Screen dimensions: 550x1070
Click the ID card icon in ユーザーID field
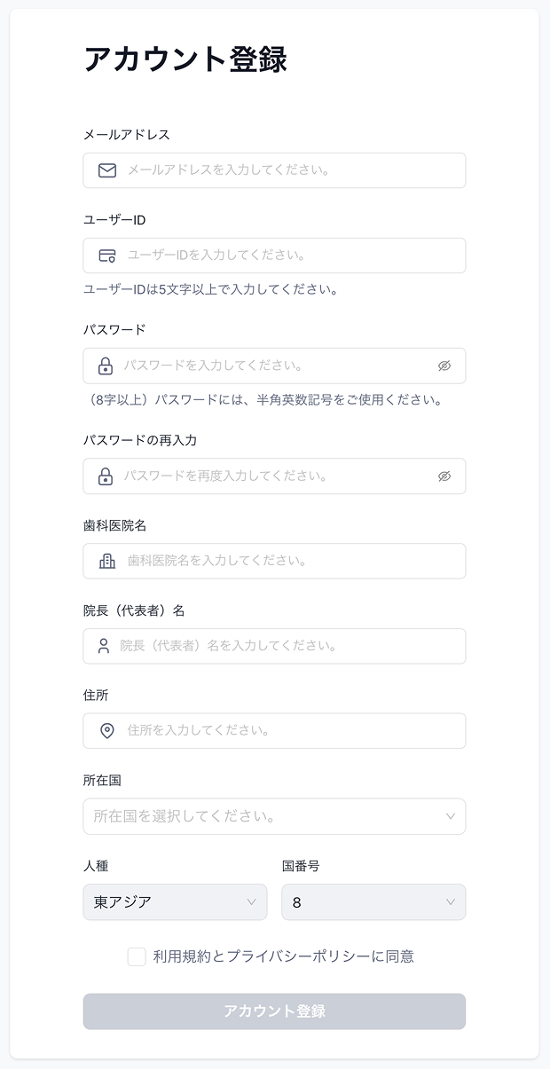107,256
